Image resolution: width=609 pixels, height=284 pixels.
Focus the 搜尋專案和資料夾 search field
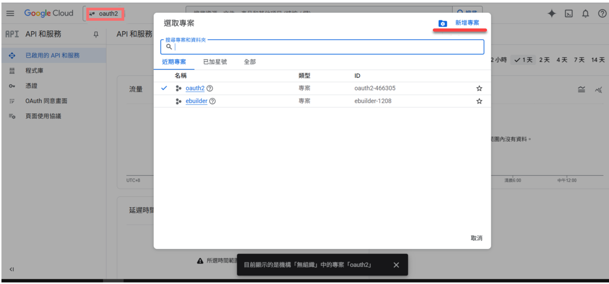tap(325, 47)
